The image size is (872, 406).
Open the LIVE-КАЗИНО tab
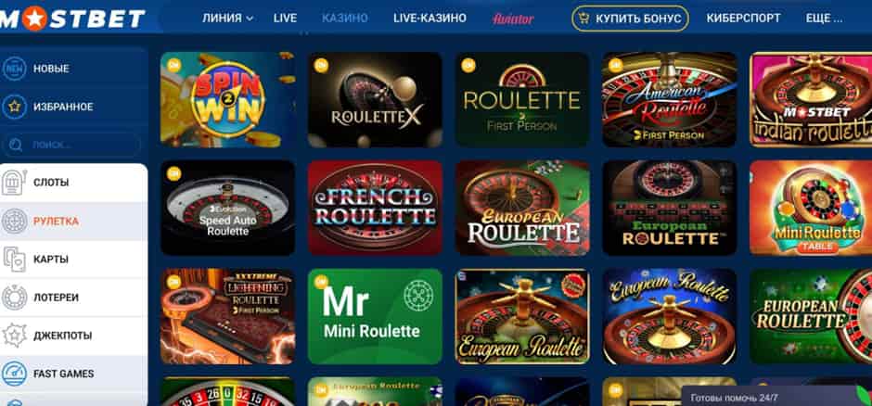[430, 19]
